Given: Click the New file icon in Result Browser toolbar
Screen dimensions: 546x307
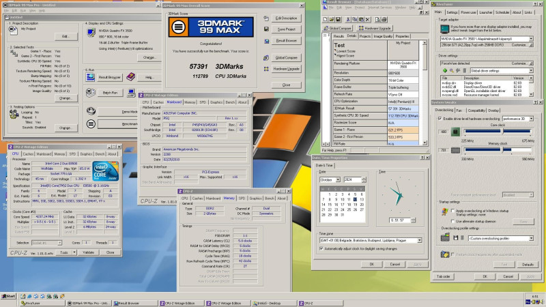Looking at the screenshot, I should [326, 20].
